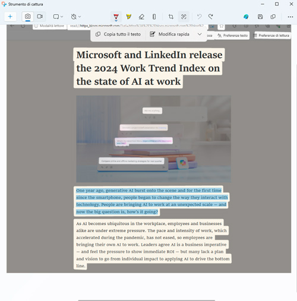Click text line 'and vision to go from individual impact'
Image resolution: width=297 pixels, height=301 pixels.
[x=153, y=259]
